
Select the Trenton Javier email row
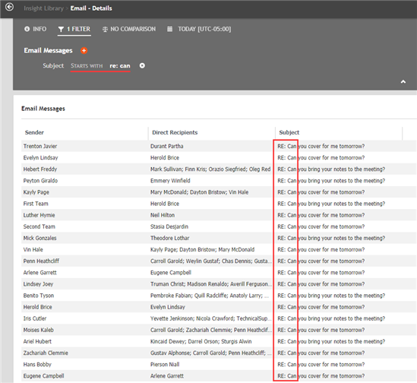click(x=219, y=146)
